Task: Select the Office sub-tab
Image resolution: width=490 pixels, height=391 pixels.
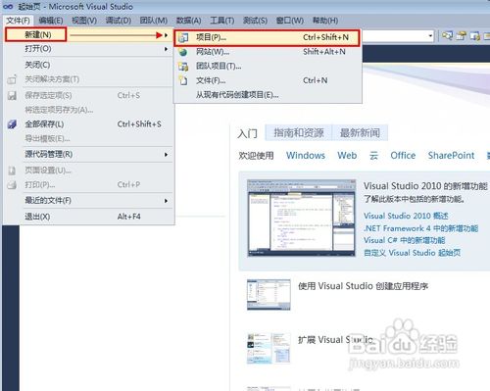Action: [x=403, y=156]
